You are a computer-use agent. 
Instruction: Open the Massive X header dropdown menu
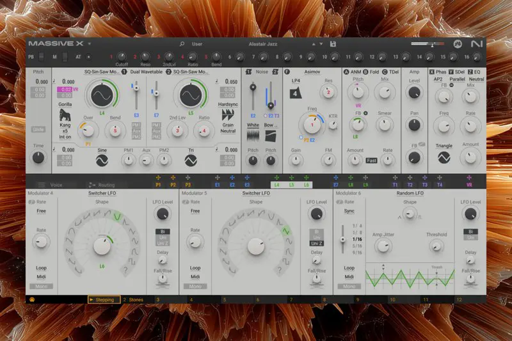[90, 45]
